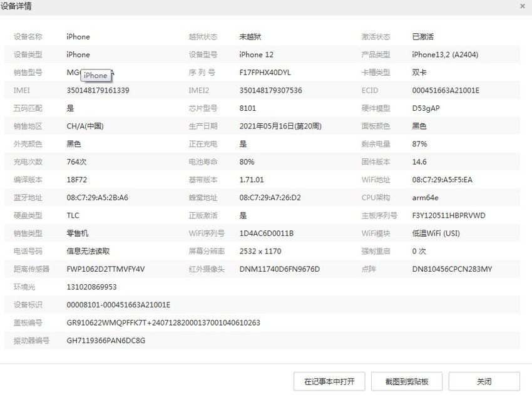This screenshot has width=532, height=395.
Task: Click the proximity sensor code FWP1062D2TTMVFY4V
Action: 106,269
